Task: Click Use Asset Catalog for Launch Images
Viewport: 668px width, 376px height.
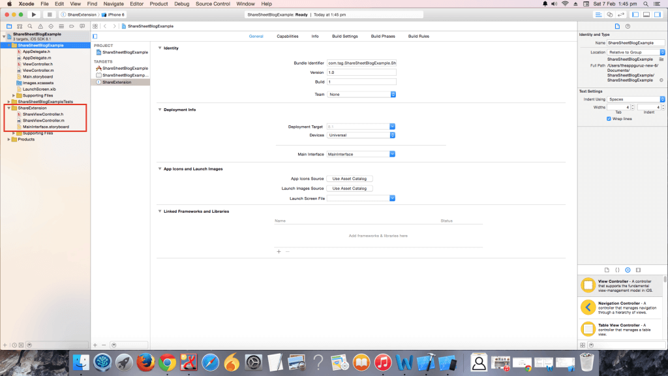Action: [350, 189]
